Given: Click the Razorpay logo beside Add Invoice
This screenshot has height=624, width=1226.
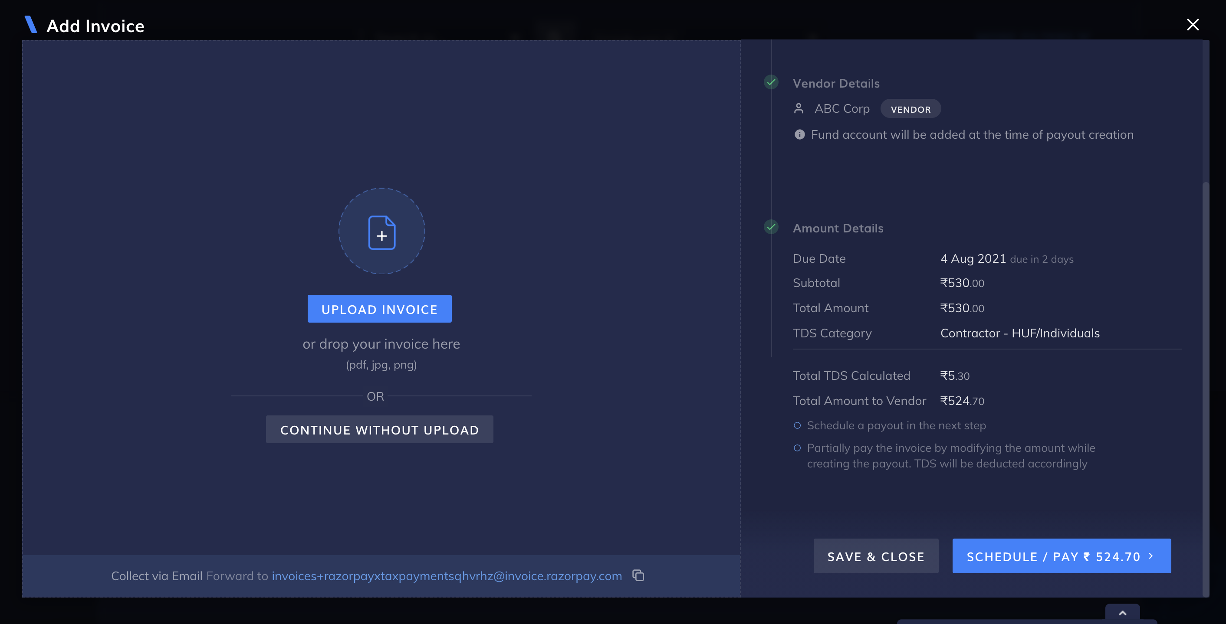Looking at the screenshot, I should click(x=31, y=25).
